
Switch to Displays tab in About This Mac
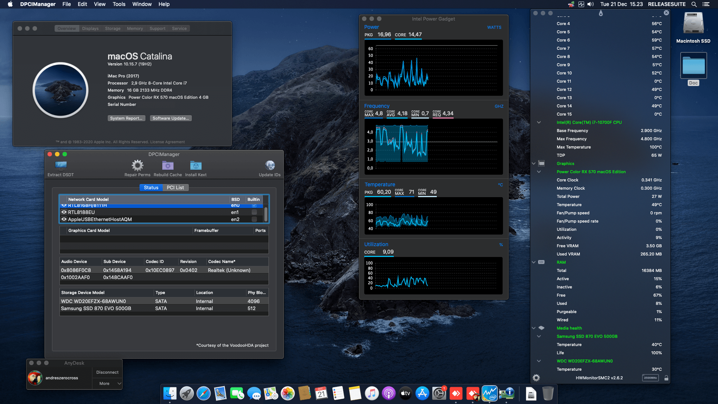click(90, 28)
